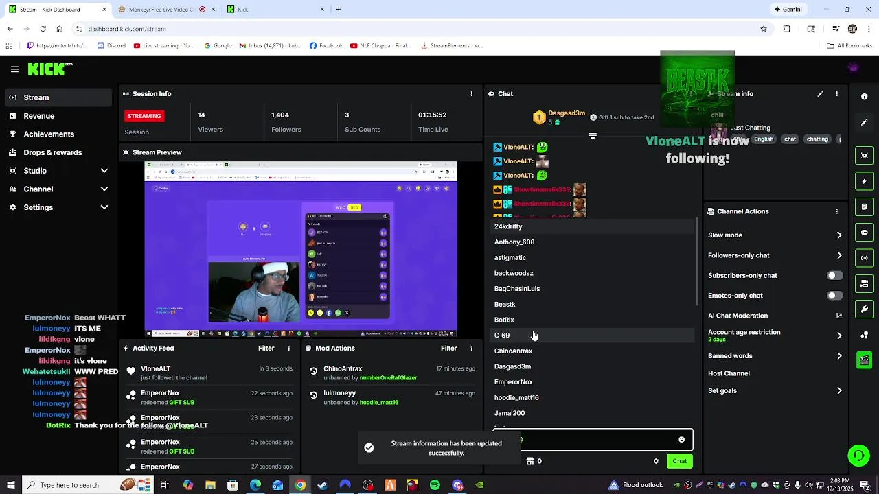The width and height of the screenshot is (879, 494).
Task: Open Activity Feed three-dot menu
Action: (288, 349)
